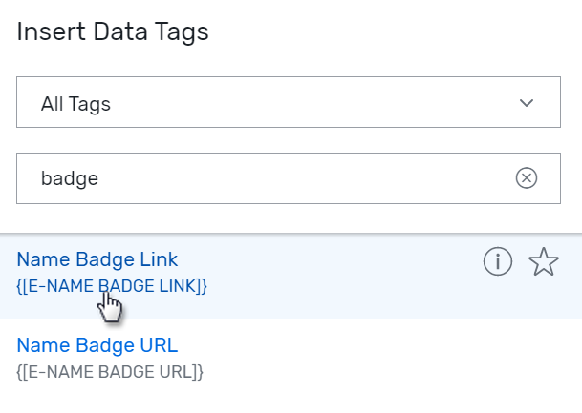Insert the Name Badge Link tag
Image resolution: width=582 pixels, height=413 pixels.
(x=97, y=259)
